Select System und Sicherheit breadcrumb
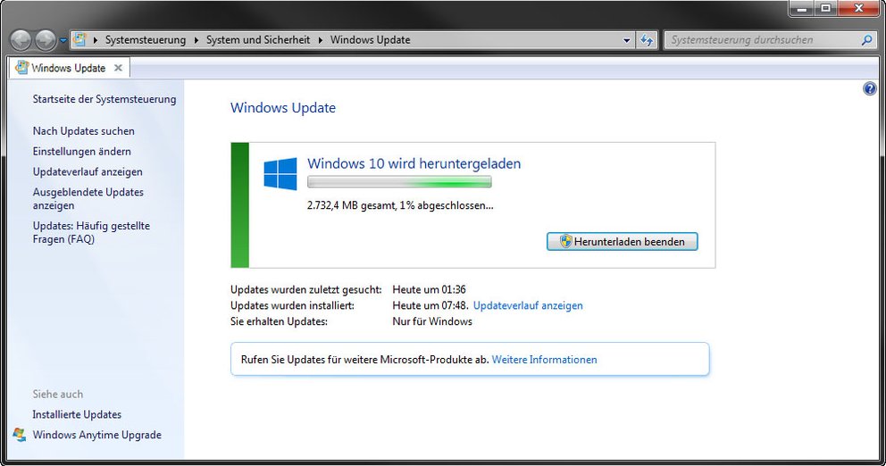 click(x=257, y=40)
